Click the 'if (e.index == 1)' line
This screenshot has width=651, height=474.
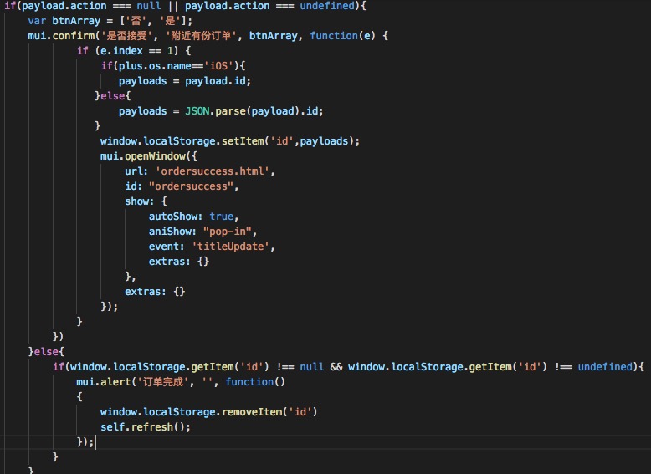[134, 51]
